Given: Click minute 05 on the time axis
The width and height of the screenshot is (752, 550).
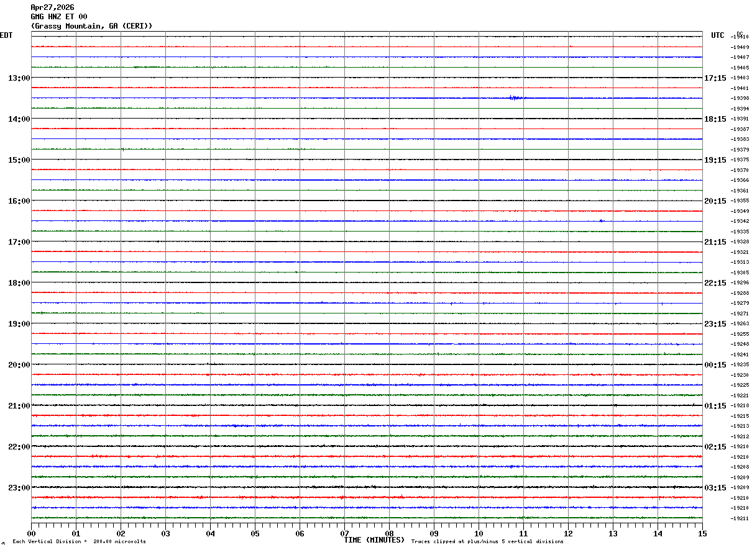Looking at the screenshot, I should (x=255, y=533).
